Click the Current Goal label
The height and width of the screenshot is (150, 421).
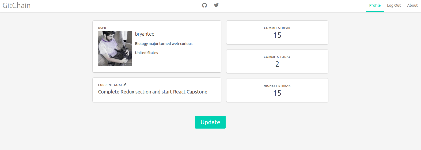[110, 85]
